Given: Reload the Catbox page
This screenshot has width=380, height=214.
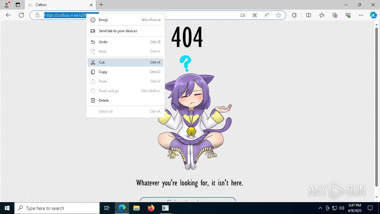Looking at the screenshot, I should [21, 15].
